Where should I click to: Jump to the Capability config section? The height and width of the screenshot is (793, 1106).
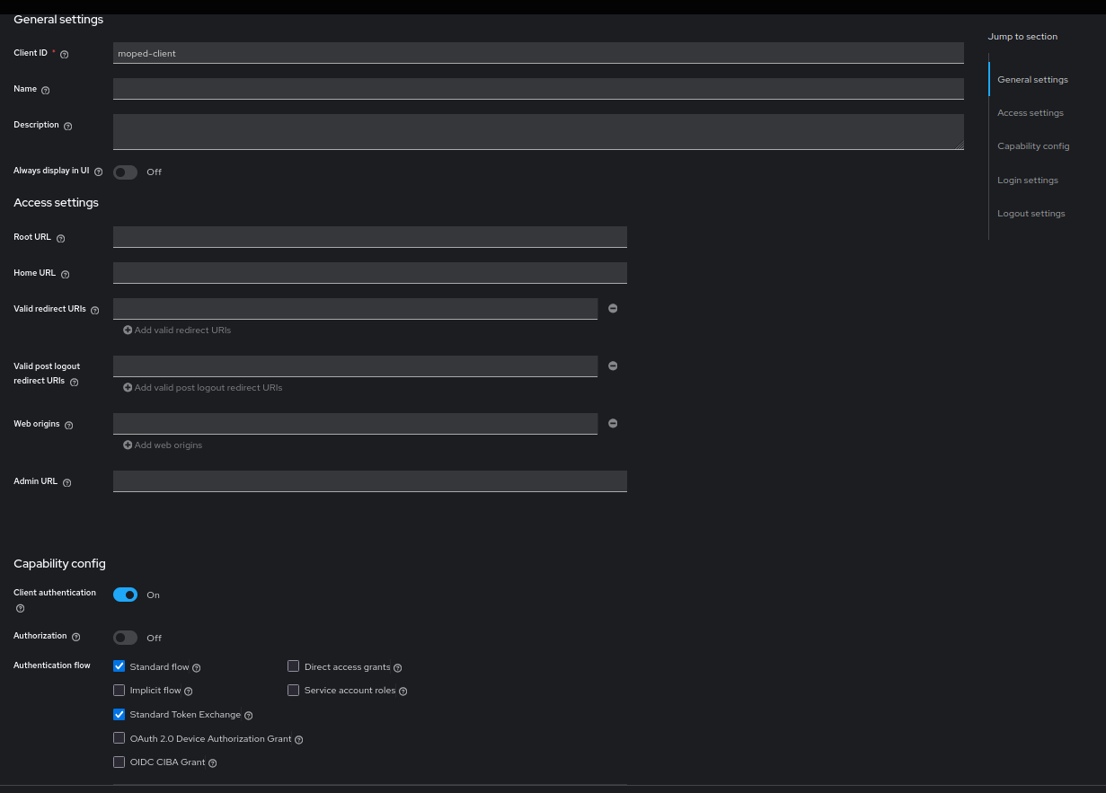[1033, 145]
